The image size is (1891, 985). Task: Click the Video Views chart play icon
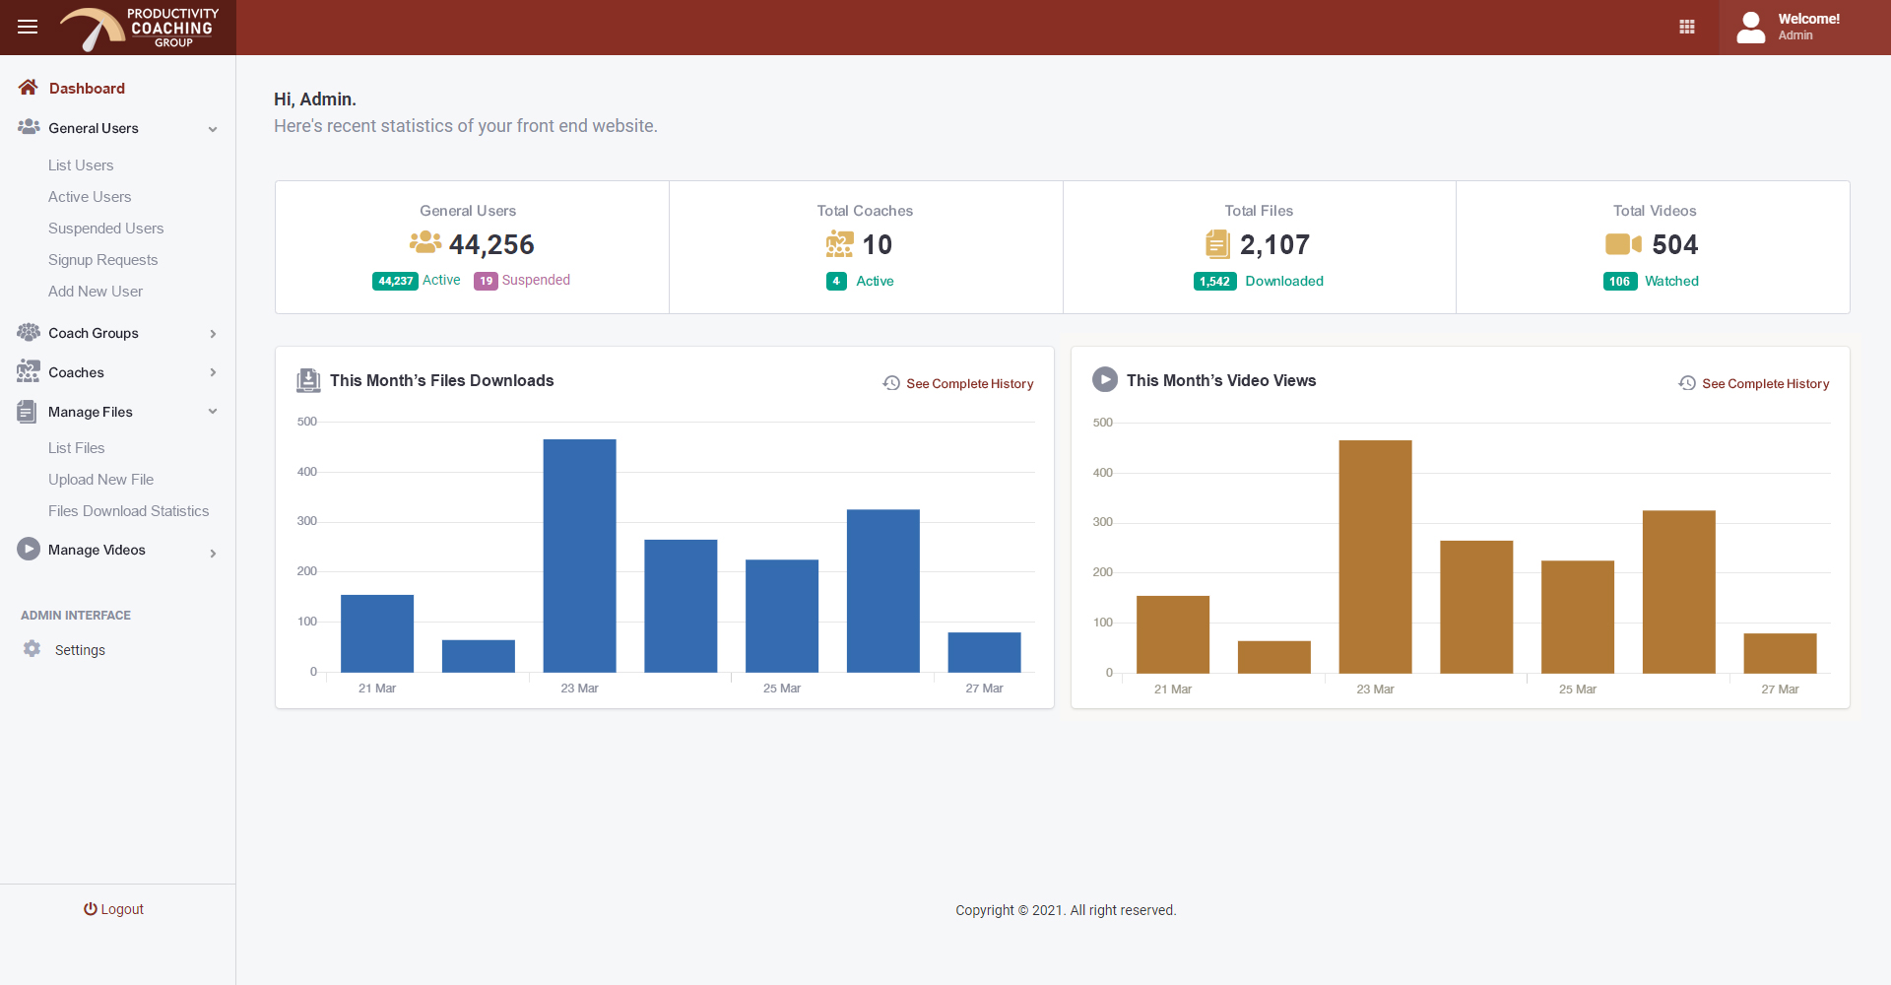coord(1105,379)
